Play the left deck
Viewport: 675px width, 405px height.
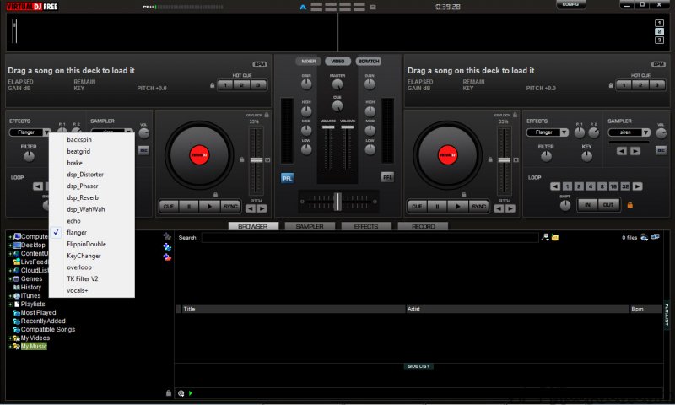point(209,206)
